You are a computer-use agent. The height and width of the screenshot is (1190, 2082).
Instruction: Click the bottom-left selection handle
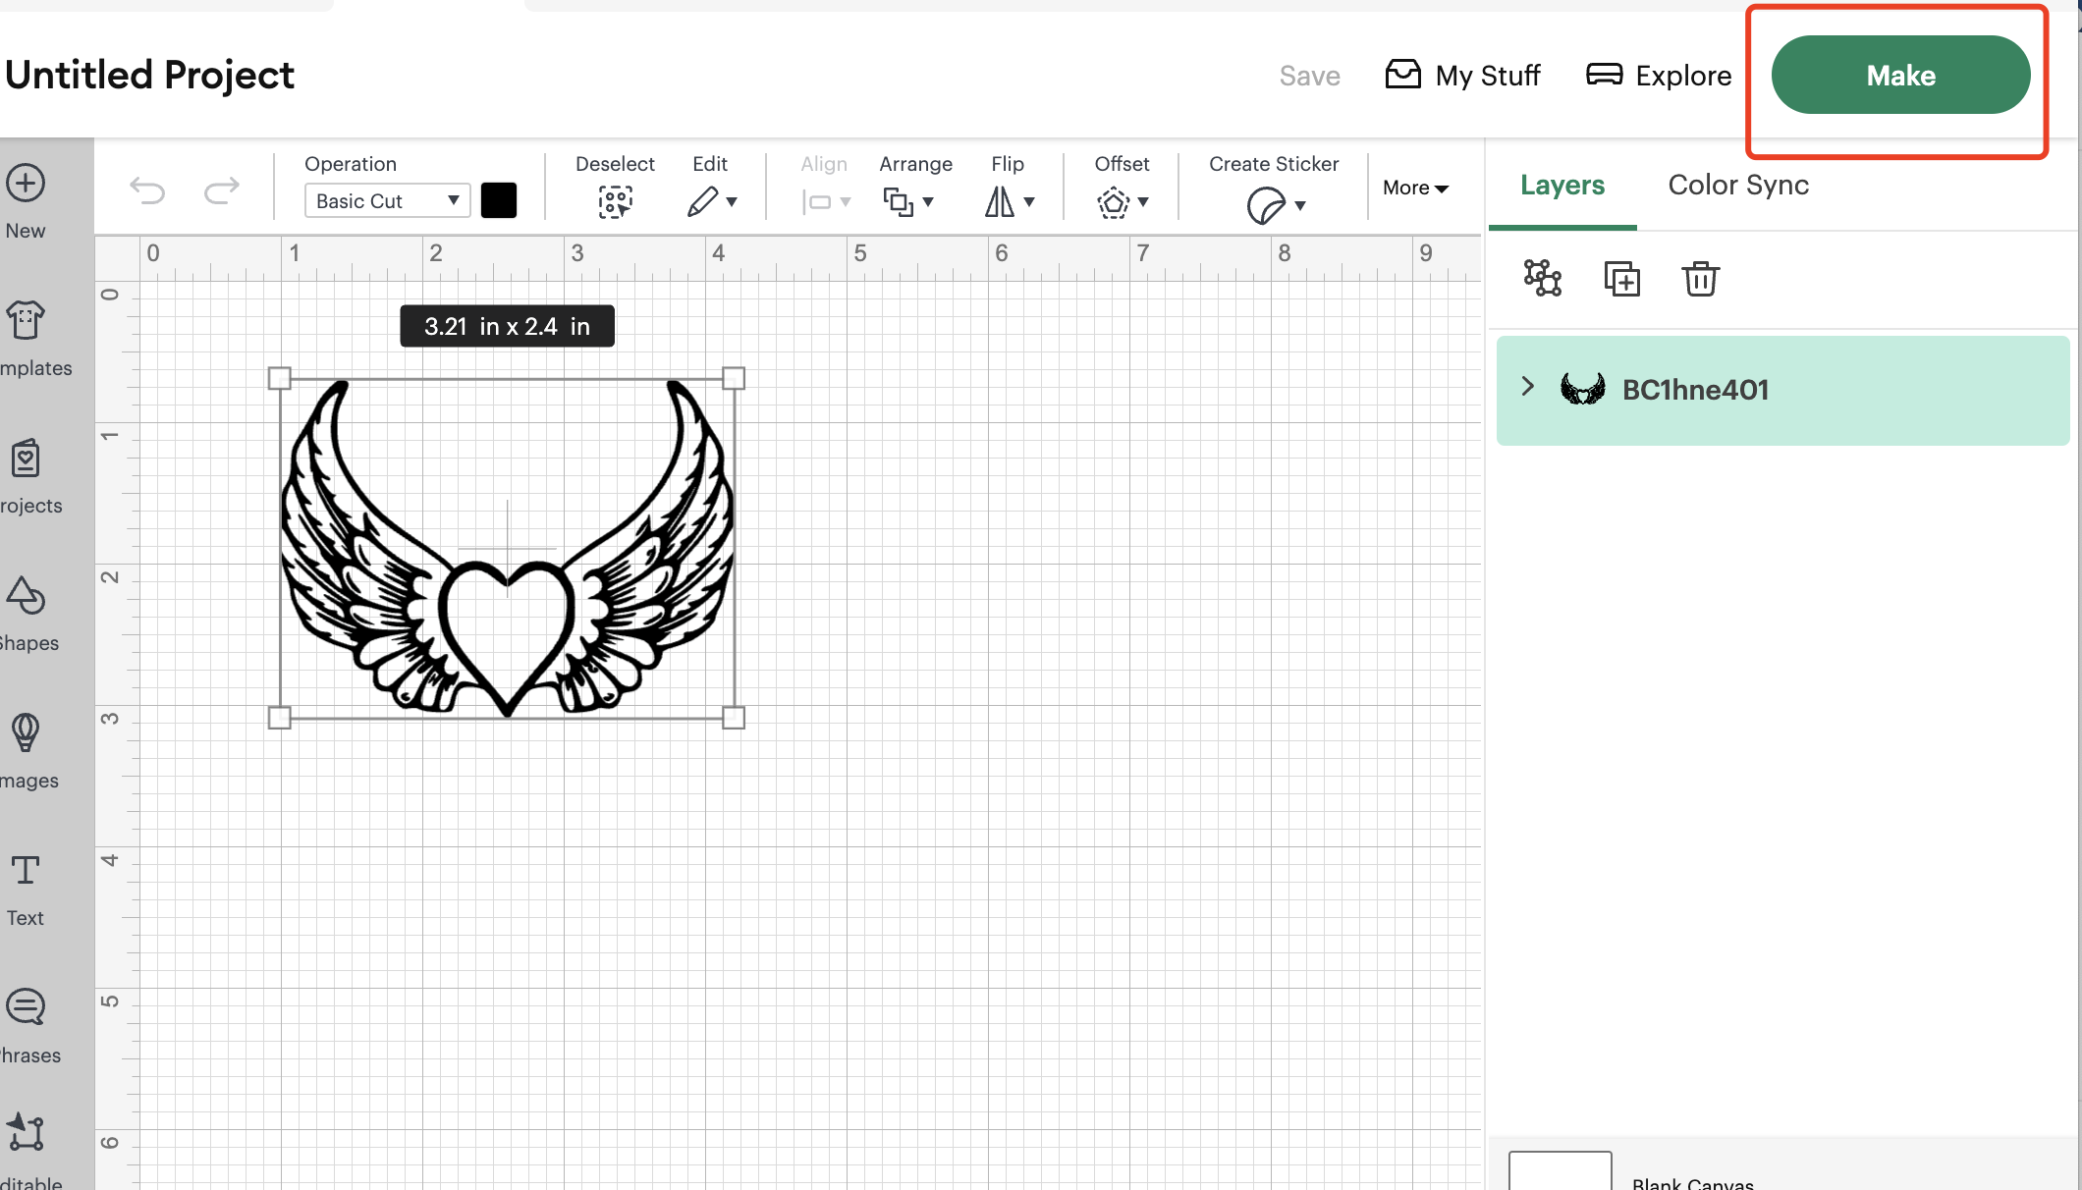280,718
